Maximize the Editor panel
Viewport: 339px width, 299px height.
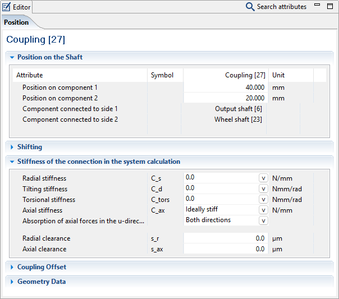tap(329, 6)
